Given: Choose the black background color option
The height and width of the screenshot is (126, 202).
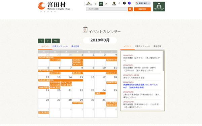Looking at the screenshot, I should click(x=124, y=3).
